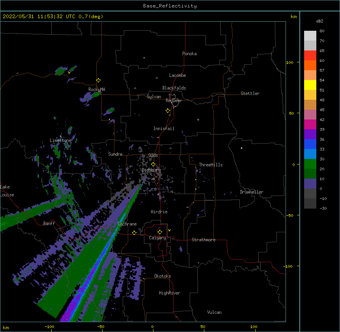Image resolution: width=340 pixels, height=332 pixels.
Task: Select the dark green 20 dBZ legend swatch
Action: tap(310, 174)
